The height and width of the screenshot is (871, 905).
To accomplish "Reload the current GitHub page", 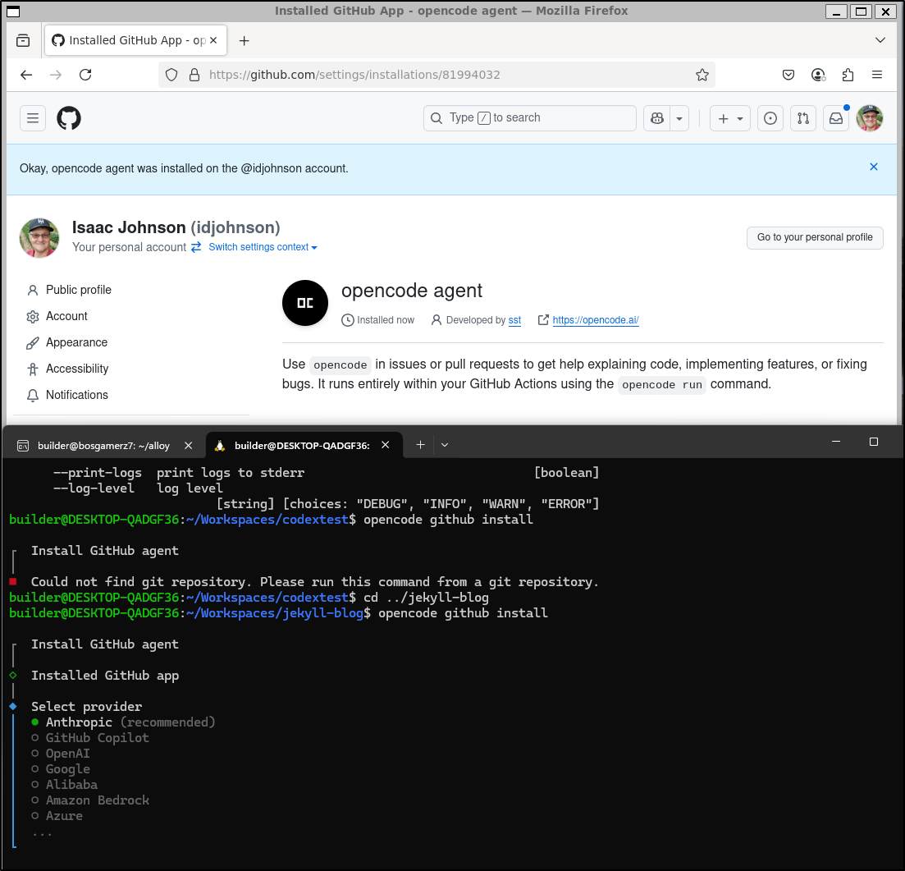I will tap(85, 75).
